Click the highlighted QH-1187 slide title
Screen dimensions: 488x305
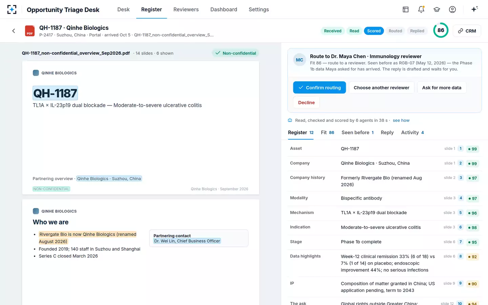pos(55,93)
